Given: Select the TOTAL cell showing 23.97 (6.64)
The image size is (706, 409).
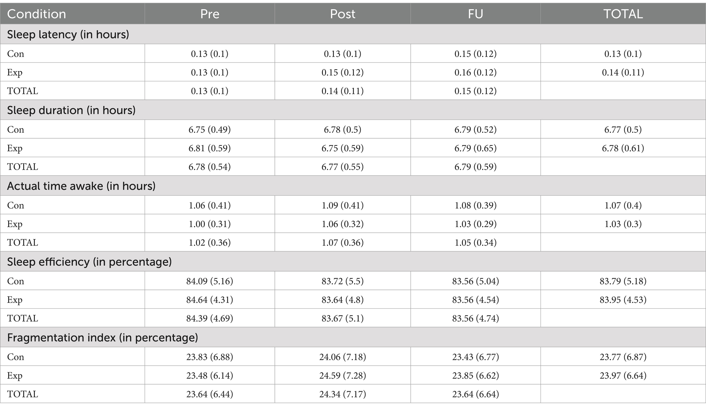Looking at the screenshot, I should click(623, 375).
